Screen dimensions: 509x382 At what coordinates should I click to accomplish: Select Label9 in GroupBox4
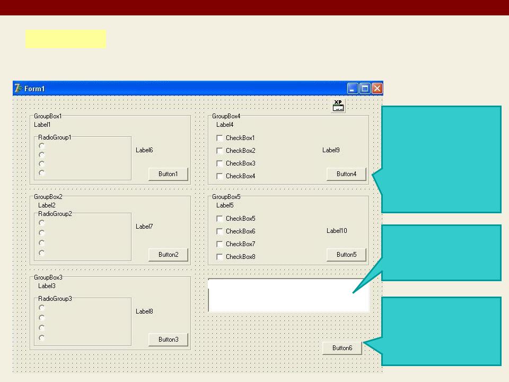(x=331, y=150)
